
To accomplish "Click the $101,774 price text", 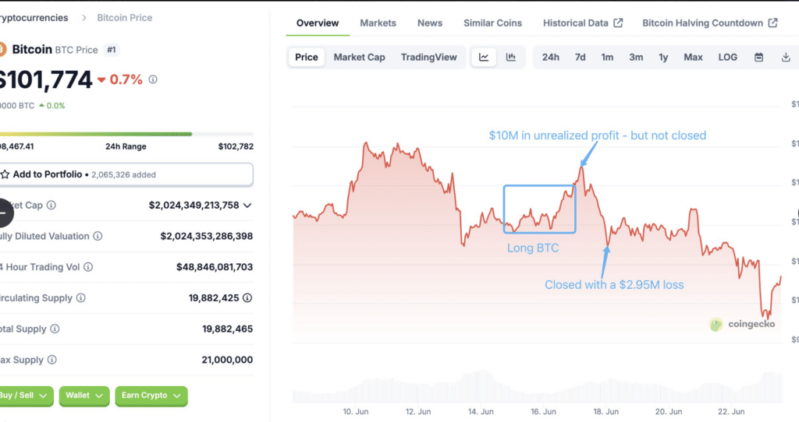I will coord(44,80).
